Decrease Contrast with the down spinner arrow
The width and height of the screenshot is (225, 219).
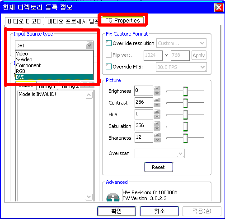click(157, 105)
